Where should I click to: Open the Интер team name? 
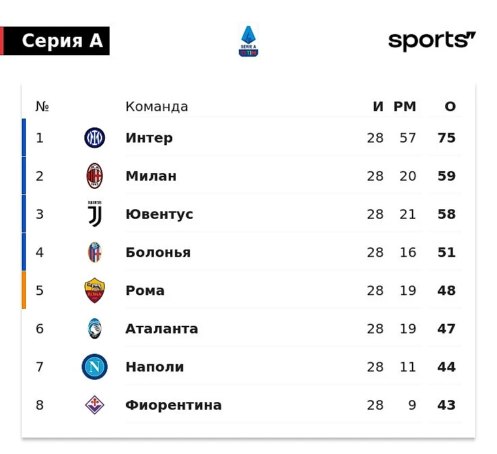pos(149,138)
